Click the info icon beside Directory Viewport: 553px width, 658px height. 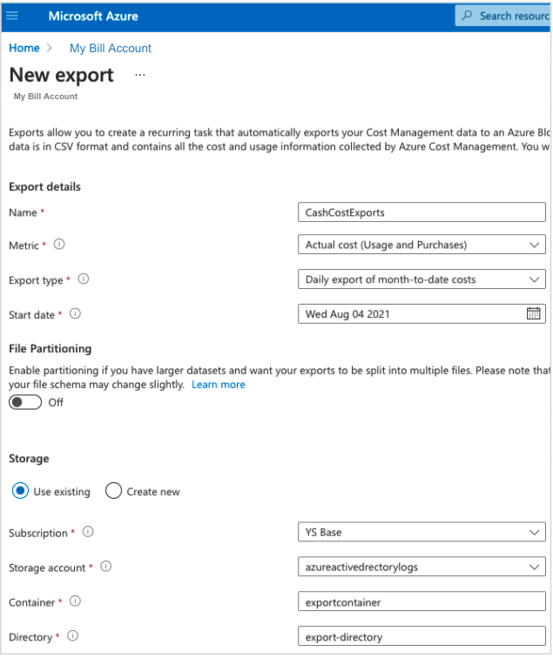(73, 636)
